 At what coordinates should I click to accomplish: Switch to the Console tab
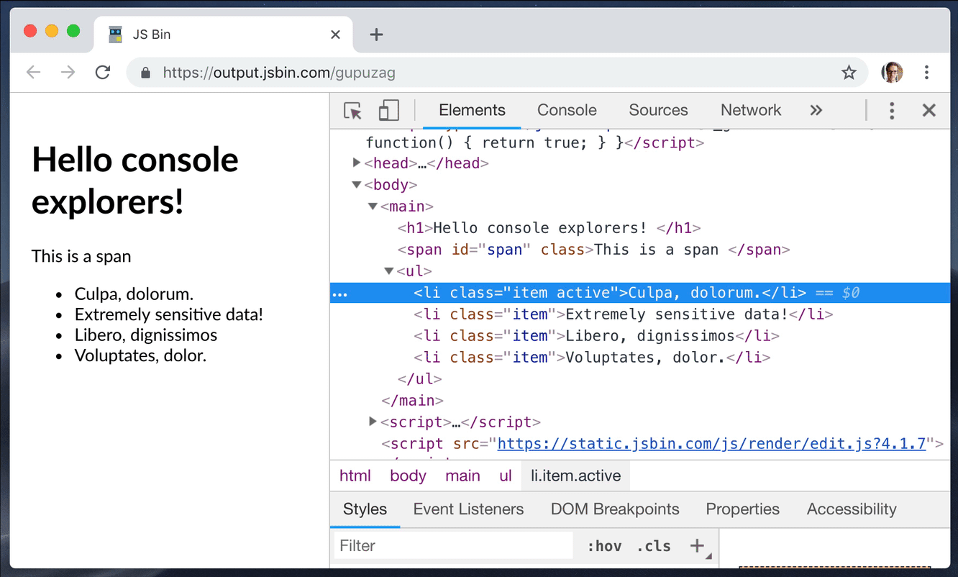(x=567, y=110)
